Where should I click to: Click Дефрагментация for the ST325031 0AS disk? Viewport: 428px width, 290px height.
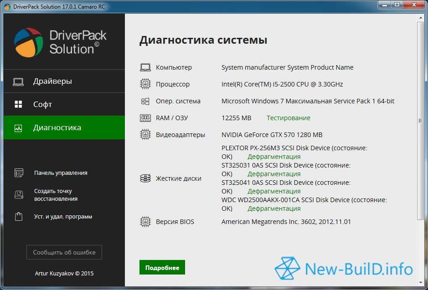[274, 174]
